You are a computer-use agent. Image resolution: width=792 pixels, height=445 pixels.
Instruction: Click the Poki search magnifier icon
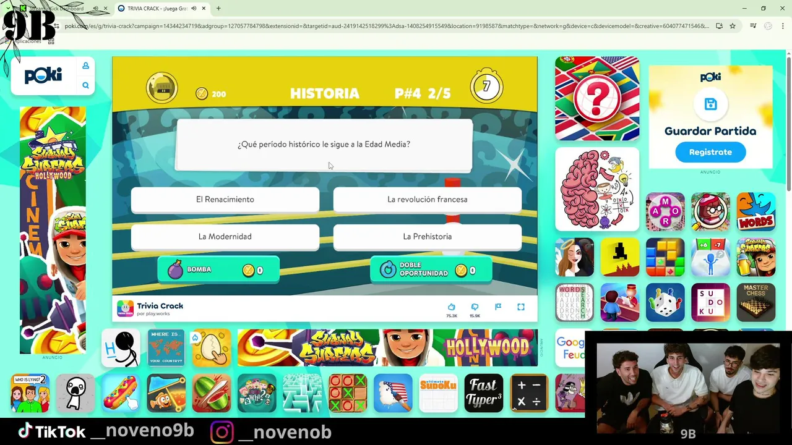click(85, 85)
